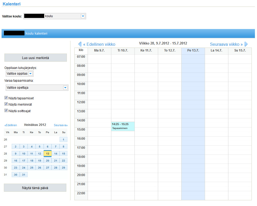Viewport: 257px width, 206px height.
Task: Click week number 31 in mini calendar
Action: pyautogui.click(x=5, y=175)
